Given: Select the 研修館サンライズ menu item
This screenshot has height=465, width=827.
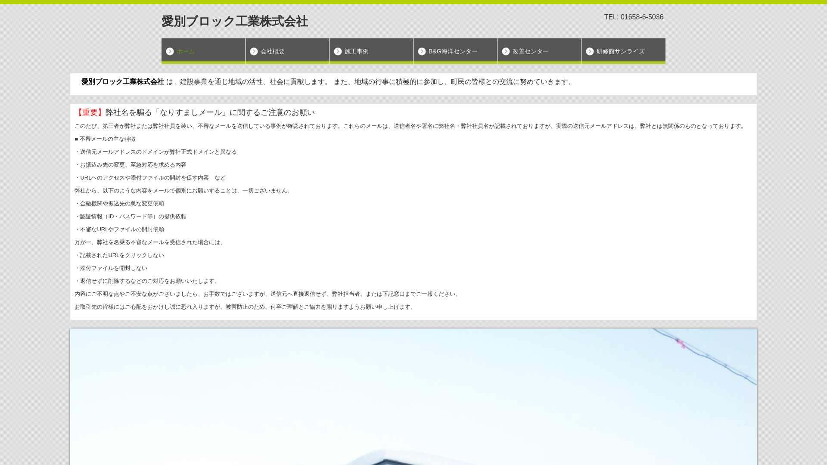Looking at the screenshot, I should coord(623,51).
